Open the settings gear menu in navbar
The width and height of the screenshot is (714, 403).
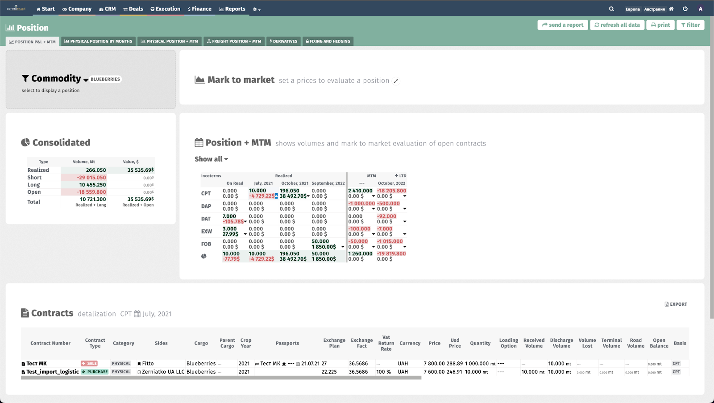(257, 9)
